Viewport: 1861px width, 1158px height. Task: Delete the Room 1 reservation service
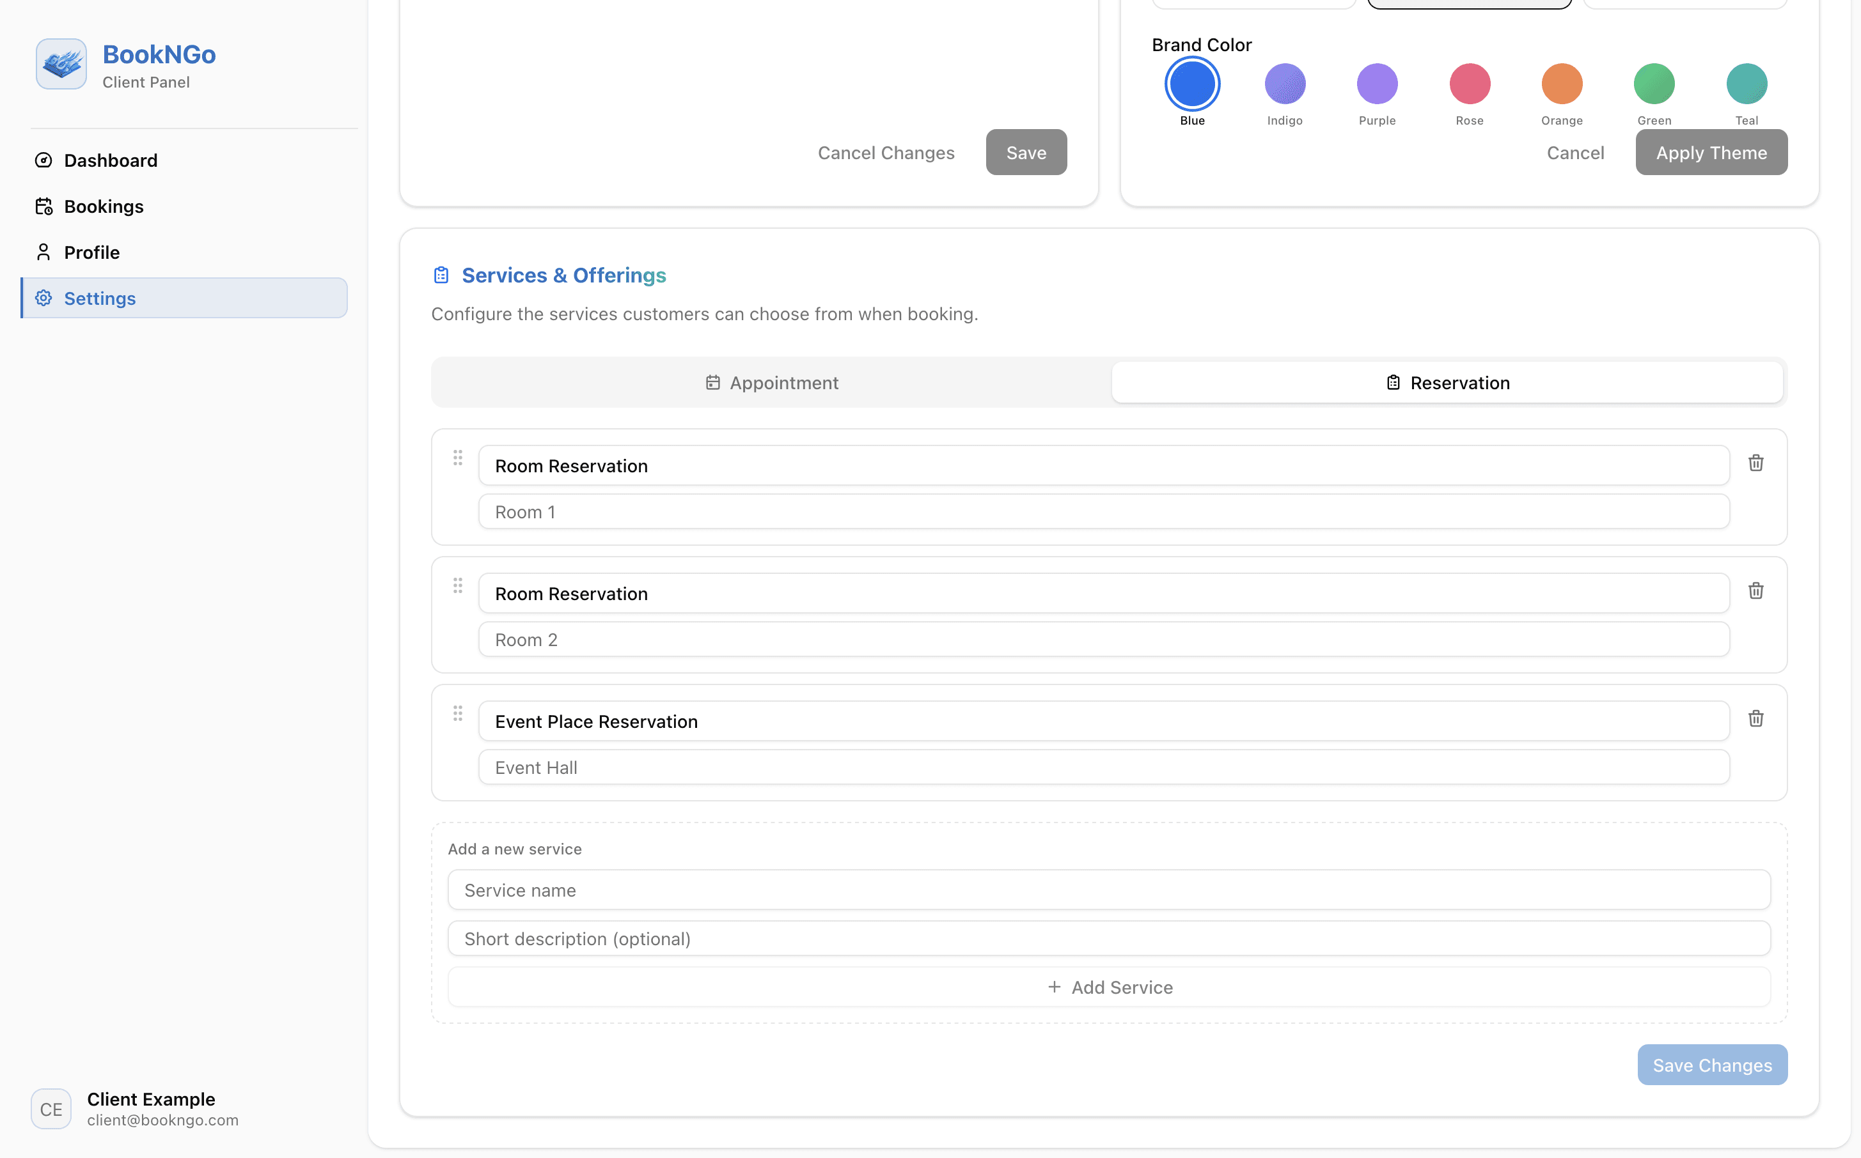(x=1756, y=463)
